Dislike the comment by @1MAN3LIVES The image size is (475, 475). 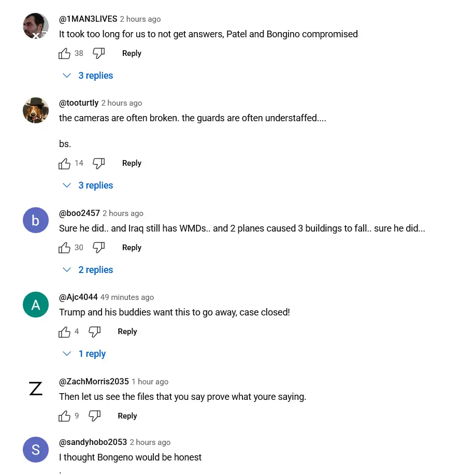click(x=99, y=53)
